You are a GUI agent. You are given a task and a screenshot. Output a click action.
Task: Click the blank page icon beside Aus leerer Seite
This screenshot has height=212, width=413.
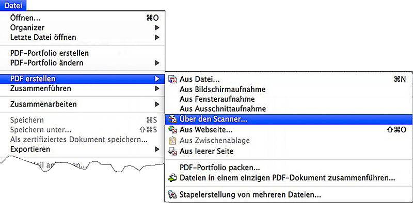pyautogui.click(x=172, y=152)
